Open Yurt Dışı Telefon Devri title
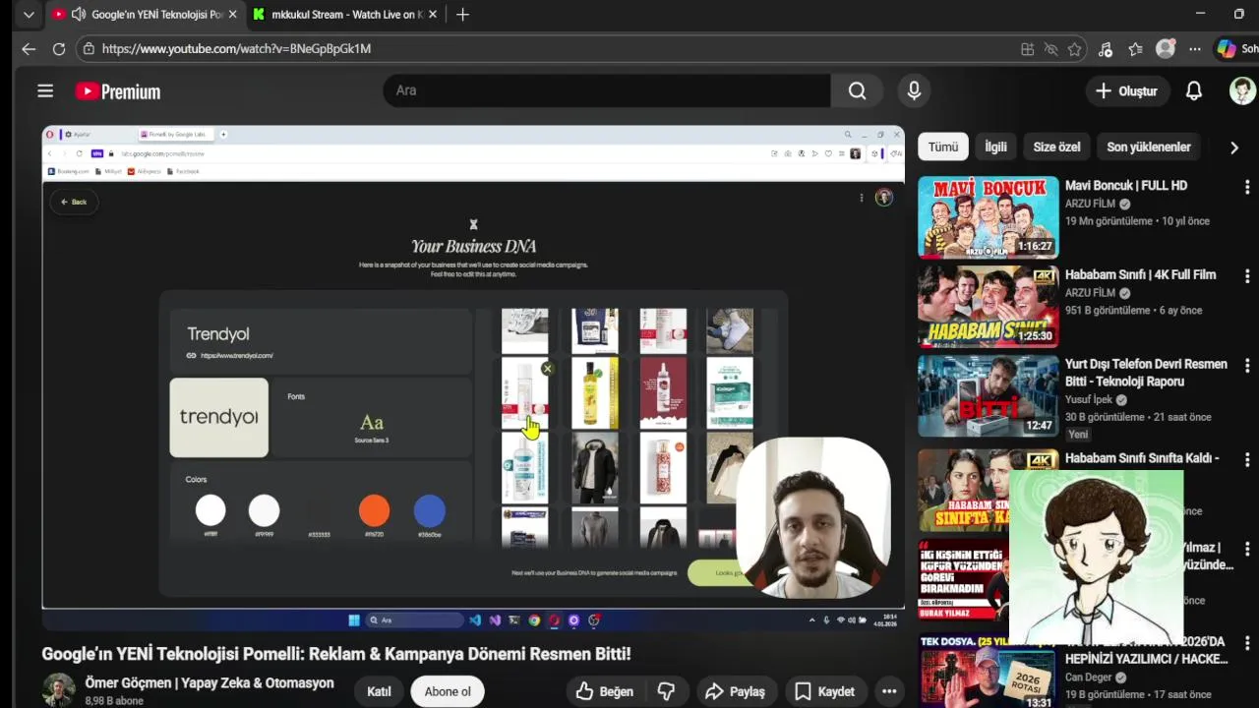Screen dimensions: 1259x708 pos(1146,373)
